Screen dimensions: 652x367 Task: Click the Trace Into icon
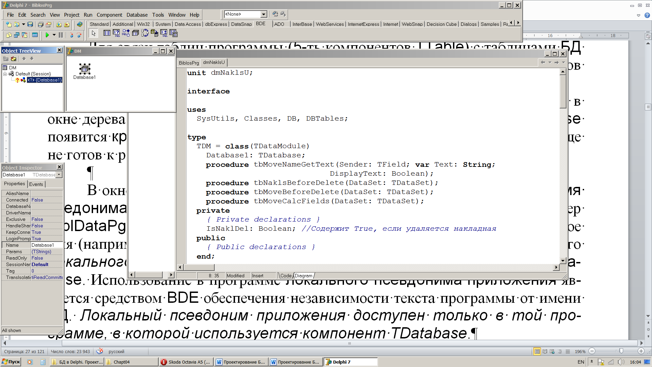click(71, 35)
